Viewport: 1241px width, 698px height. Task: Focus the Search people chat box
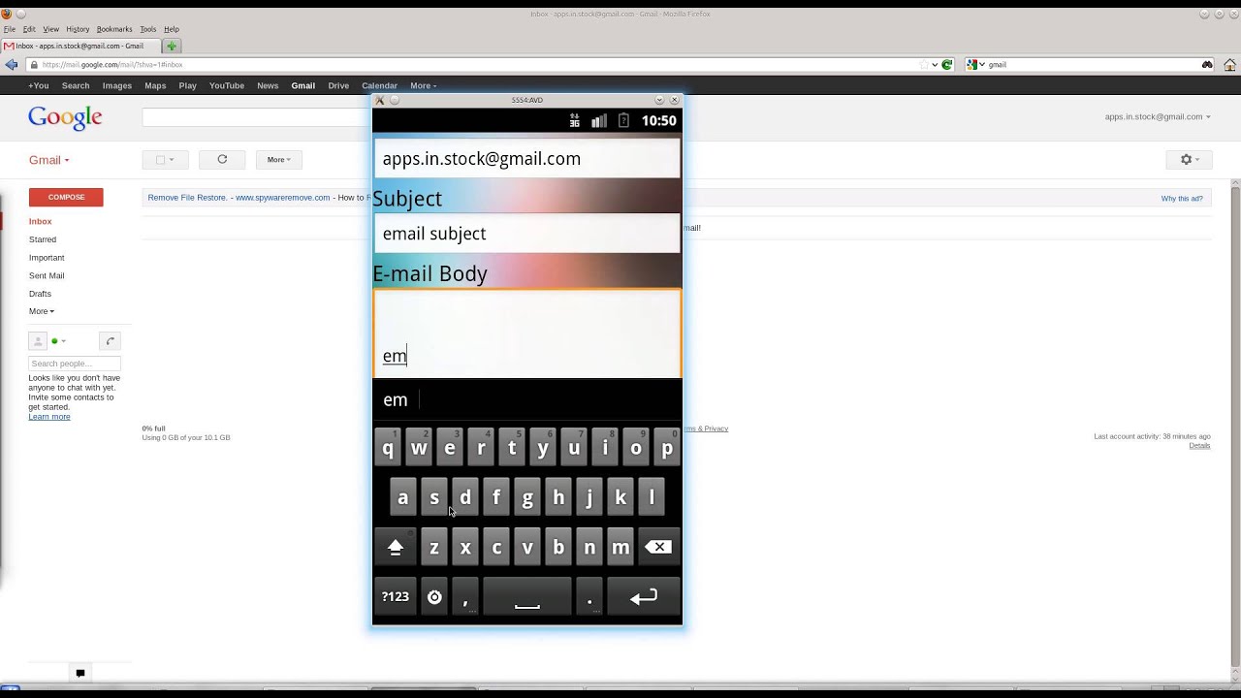coord(75,364)
